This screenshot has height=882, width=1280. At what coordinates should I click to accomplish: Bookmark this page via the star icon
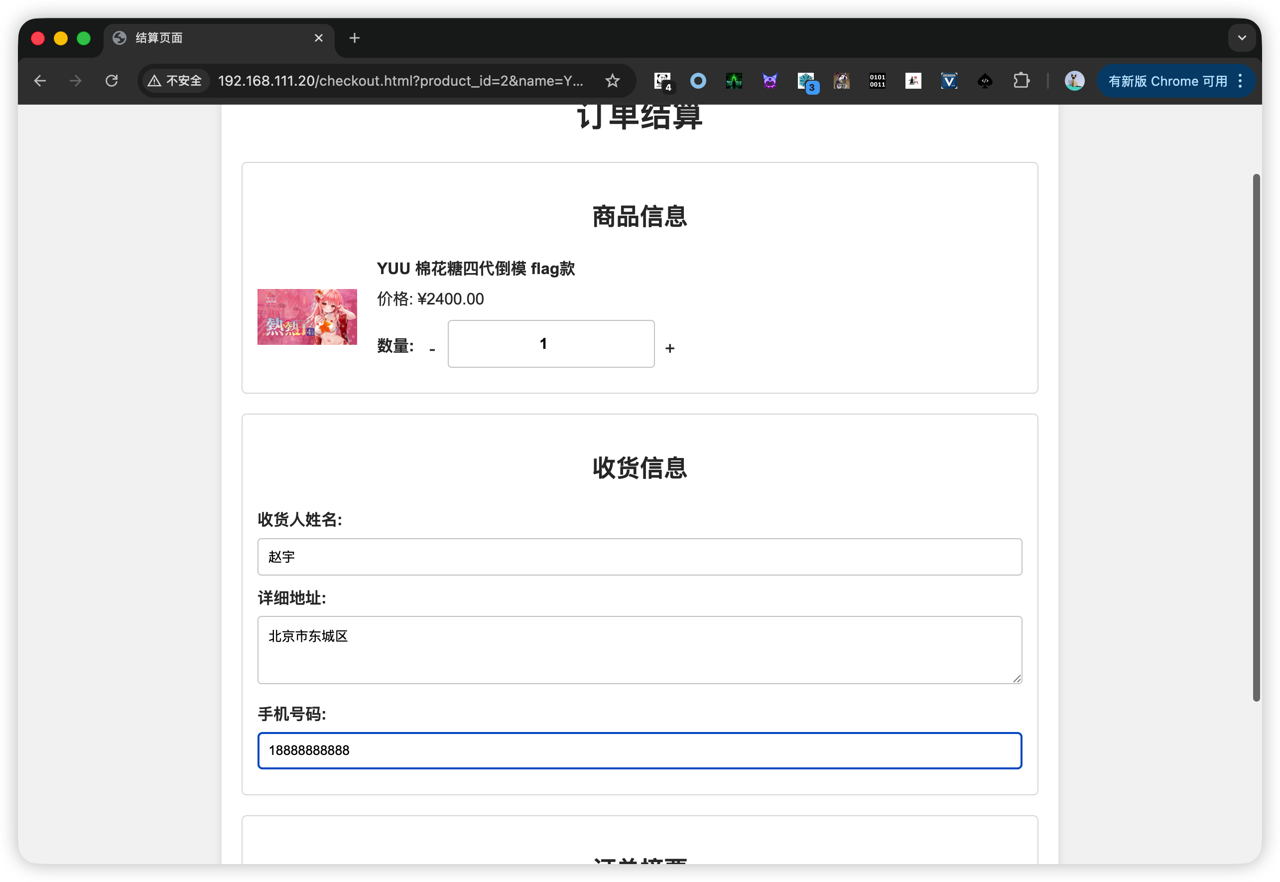613,81
